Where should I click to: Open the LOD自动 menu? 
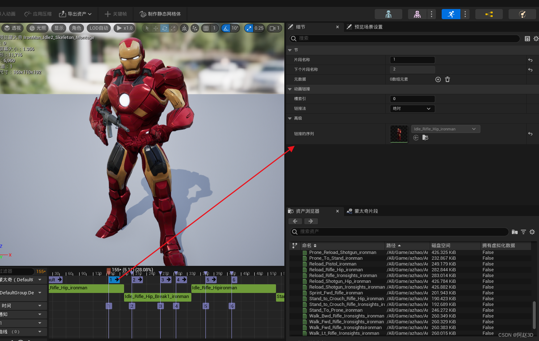(x=99, y=28)
